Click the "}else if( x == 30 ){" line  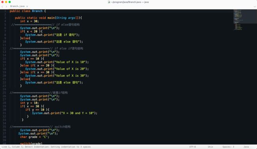tap(37, 72)
